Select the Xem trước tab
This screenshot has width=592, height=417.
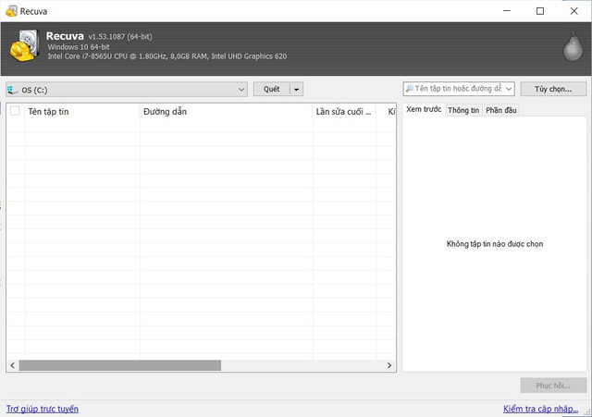click(x=424, y=111)
